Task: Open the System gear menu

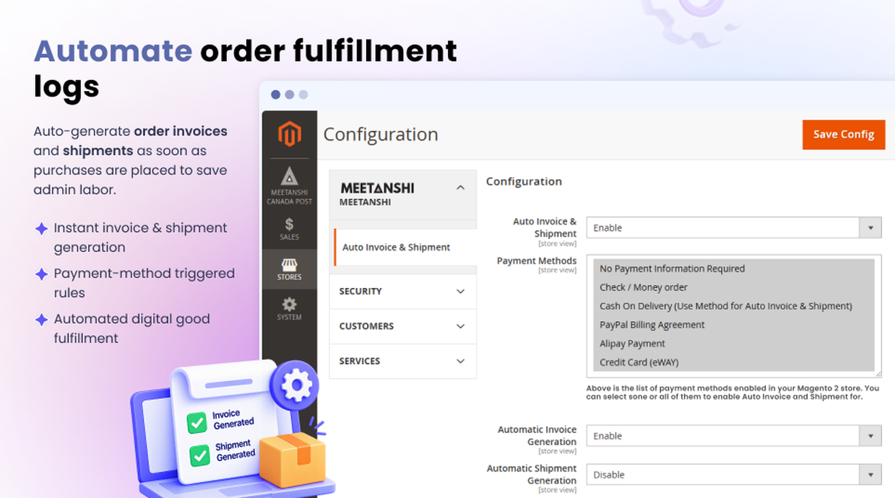Action: 289,309
